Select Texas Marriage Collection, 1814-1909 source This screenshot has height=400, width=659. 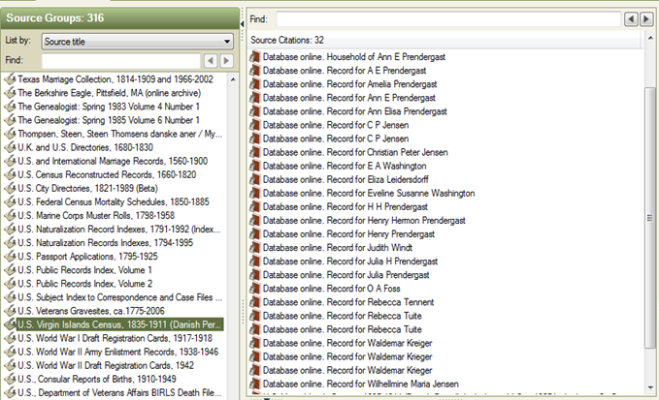tap(115, 79)
